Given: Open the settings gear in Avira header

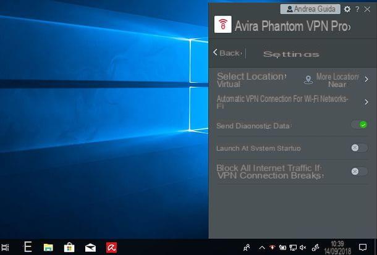Looking at the screenshot, I should [x=347, y=9].
